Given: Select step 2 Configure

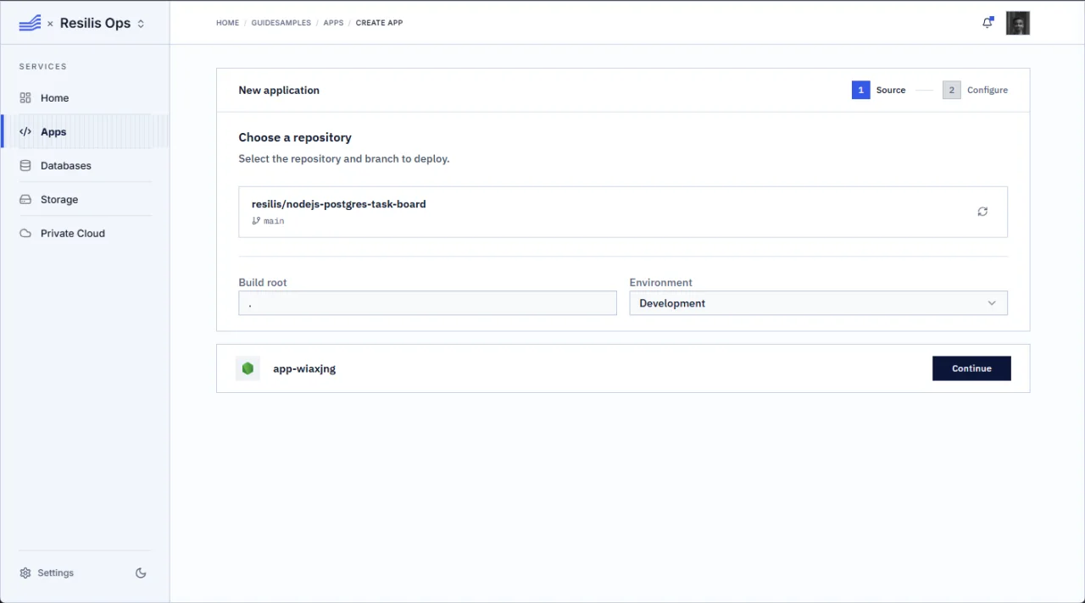Looking at the screenshot, I should [x=976, y=90].
